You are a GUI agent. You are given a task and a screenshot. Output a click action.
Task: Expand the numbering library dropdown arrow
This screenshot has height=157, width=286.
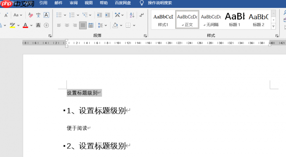point(78,15)
